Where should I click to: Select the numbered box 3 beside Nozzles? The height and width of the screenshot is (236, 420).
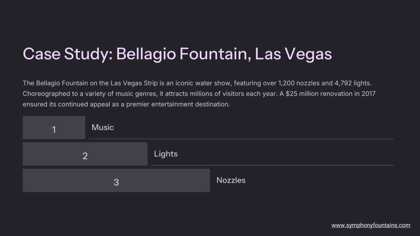(x=116, y=180)
